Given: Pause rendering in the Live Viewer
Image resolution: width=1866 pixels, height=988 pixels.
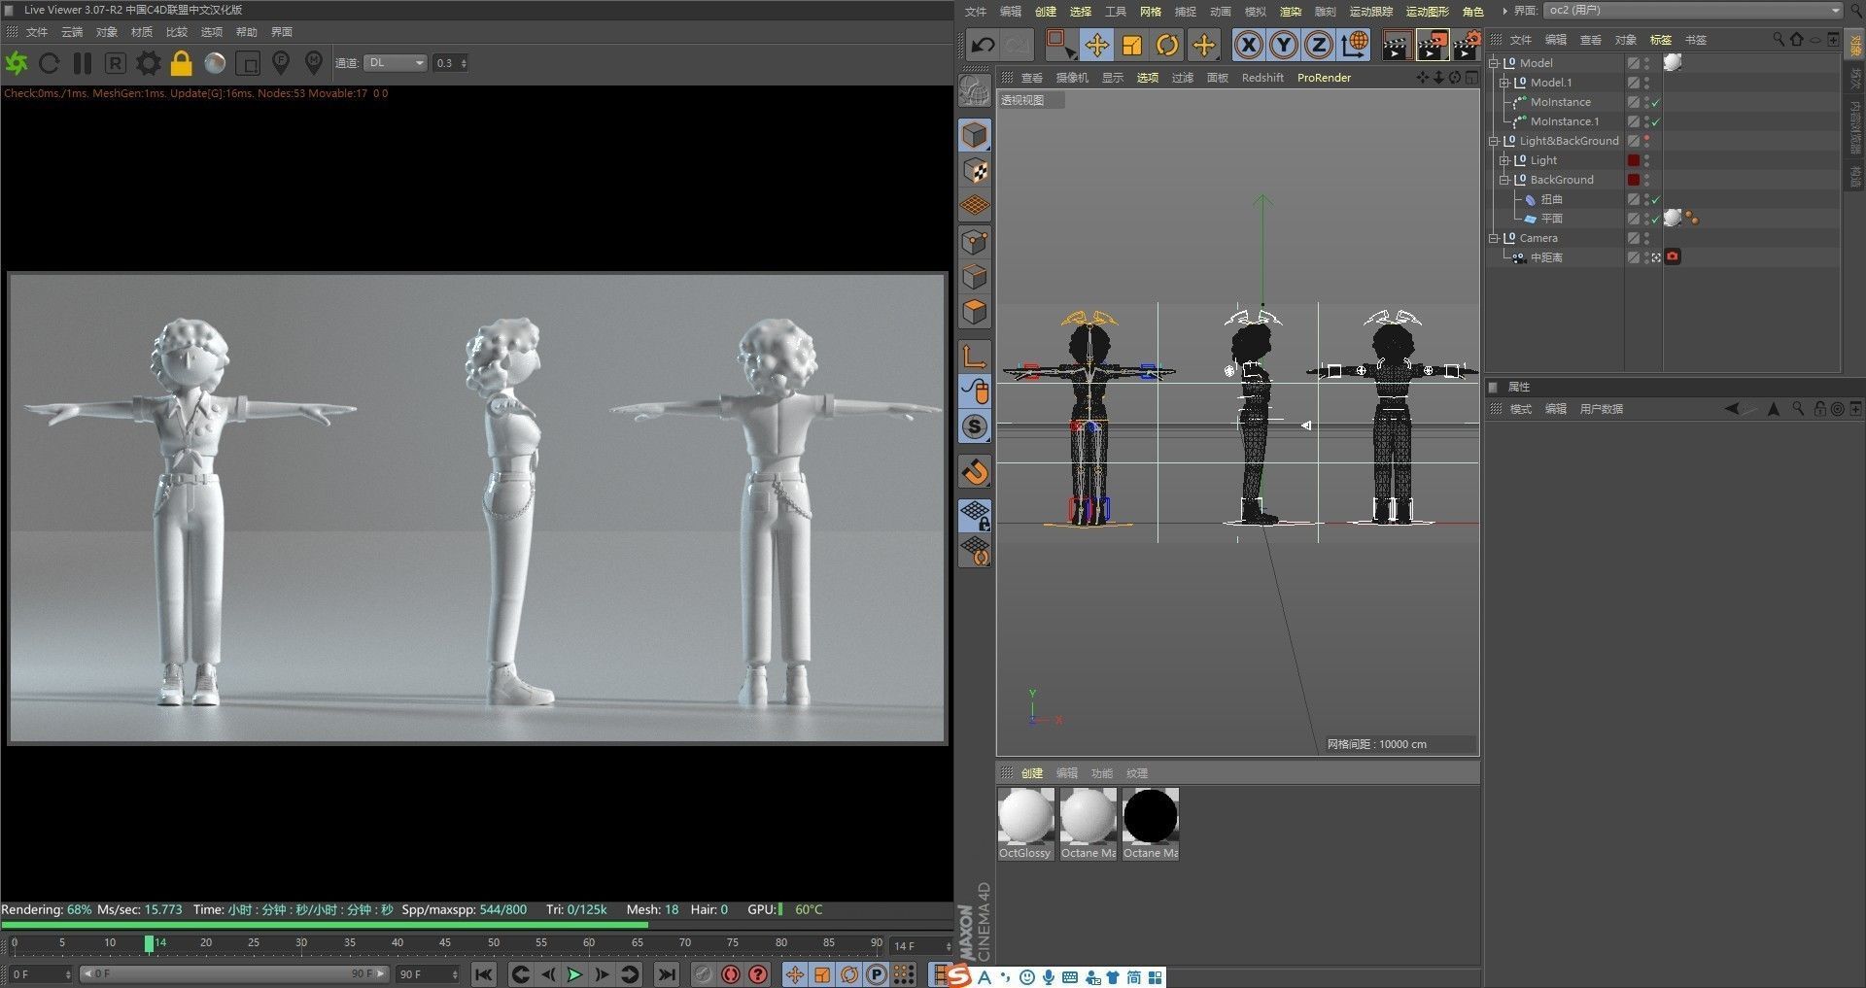Looking at the screenshot, I should [x=83, y=63].
